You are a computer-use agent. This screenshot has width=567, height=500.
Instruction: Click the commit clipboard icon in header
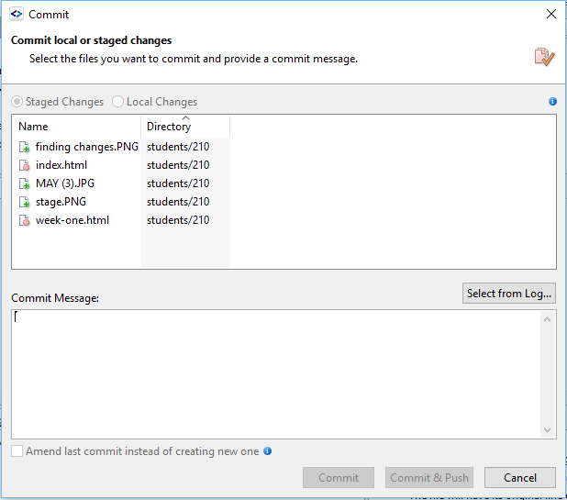544,57
